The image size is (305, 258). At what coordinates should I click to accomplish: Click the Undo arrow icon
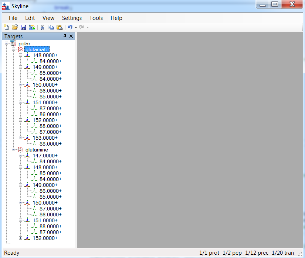pyautogui.click(x=70, y=27)
